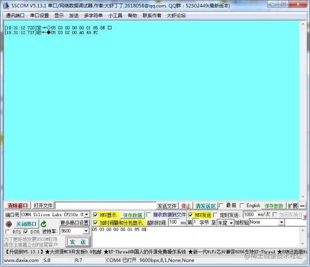Enable the 最前 always-on-top checkbox
310x267 pixels.
222,206
